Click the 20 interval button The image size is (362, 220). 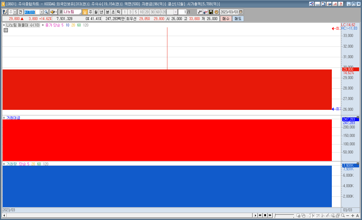coord(147,12)
